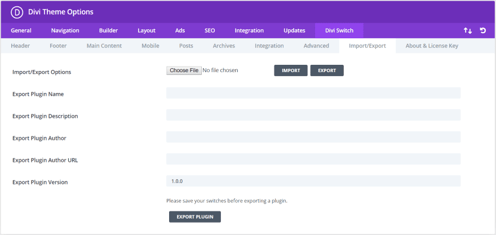This screenshot has height=235, width=496.
Task: Click the reset options icon
Action: pyautogui.click(x=482, y=30)
